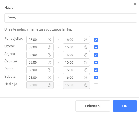Click clock icon in Subota end field
The width and height of the screenshot is (139, 113).
pyautogui.click(x=86, y=78)
